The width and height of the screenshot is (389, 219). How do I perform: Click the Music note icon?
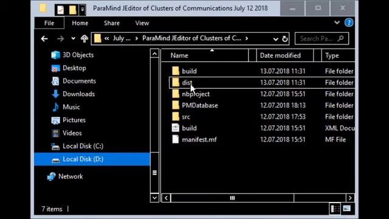click(x=55, y=107)
